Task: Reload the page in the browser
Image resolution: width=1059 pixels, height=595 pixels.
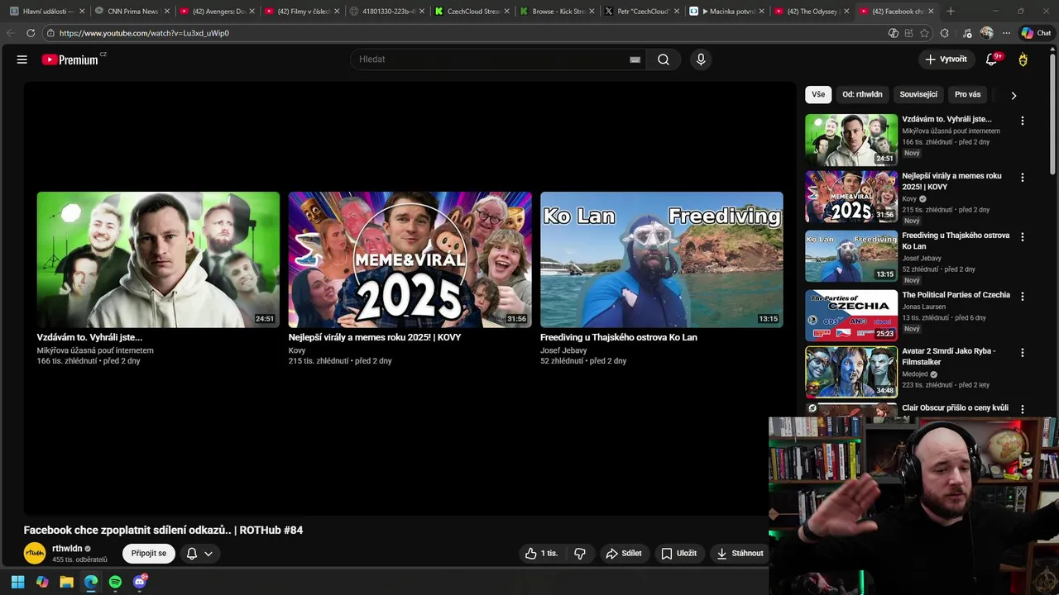Action: tap(31, 33)
